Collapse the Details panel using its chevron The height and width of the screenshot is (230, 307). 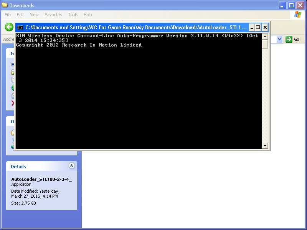click(71, 166)
